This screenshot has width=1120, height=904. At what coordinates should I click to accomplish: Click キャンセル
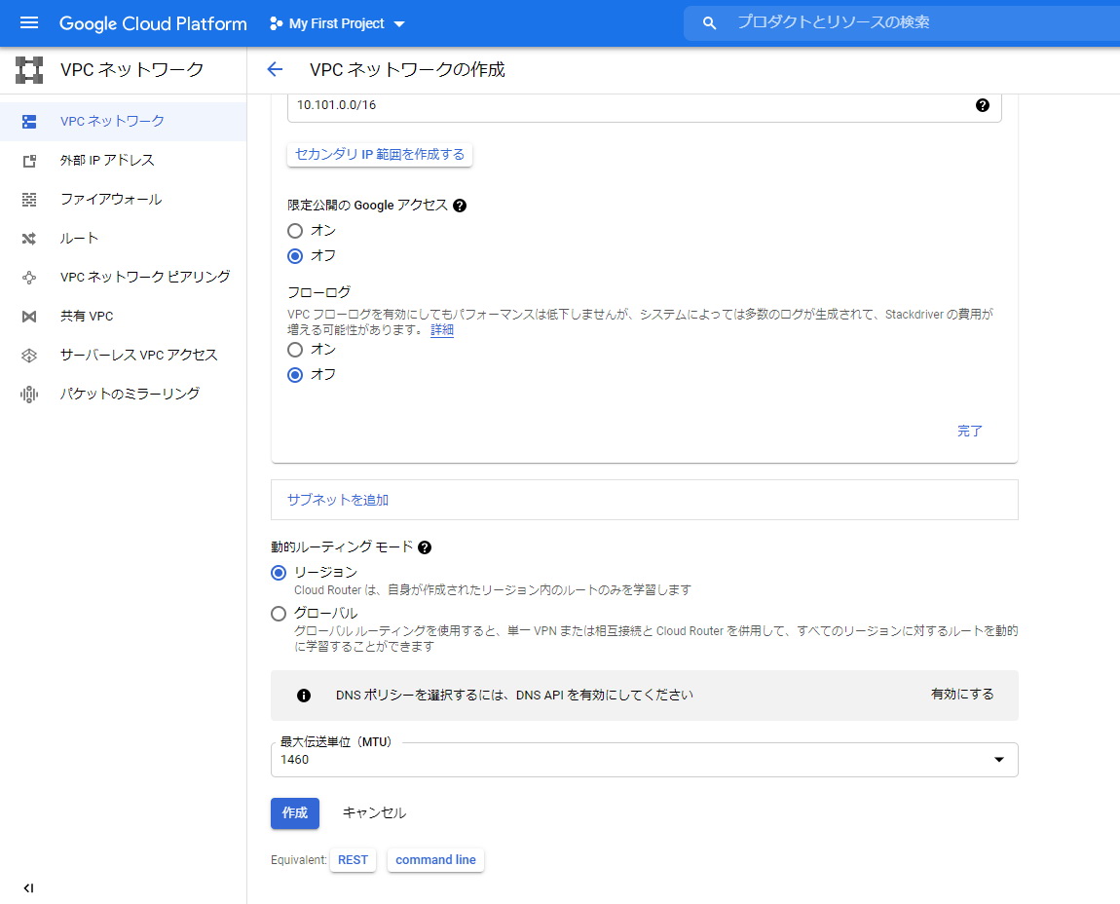pyautogui.click(x=374, y=813)
